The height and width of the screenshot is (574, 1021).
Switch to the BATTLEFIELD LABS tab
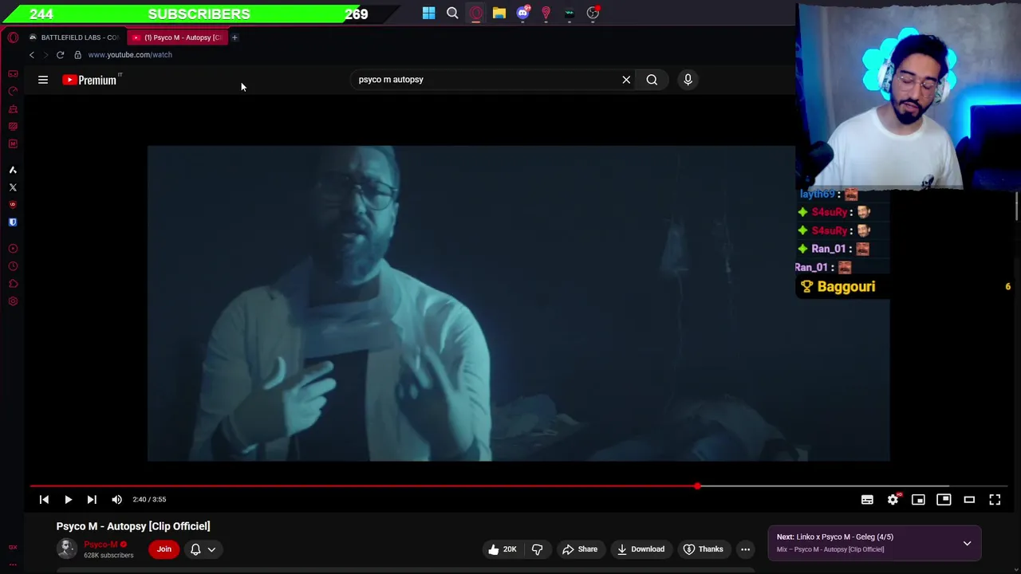[74, 37]
